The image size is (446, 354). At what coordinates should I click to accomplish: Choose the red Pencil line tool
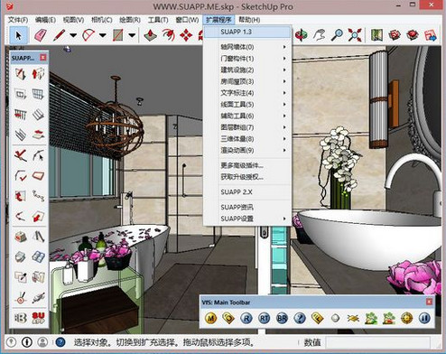pos(60,35)
